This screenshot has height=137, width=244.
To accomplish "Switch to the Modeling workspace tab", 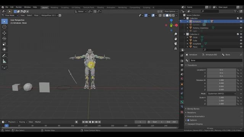I will tap(54, 8).
